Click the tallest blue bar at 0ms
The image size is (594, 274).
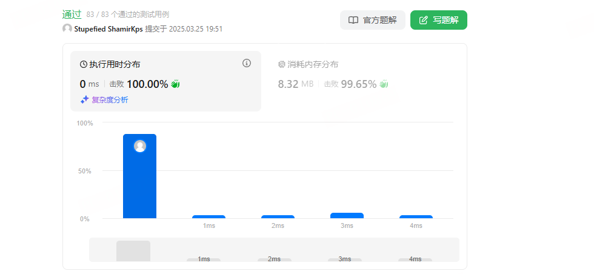[140, 176]
